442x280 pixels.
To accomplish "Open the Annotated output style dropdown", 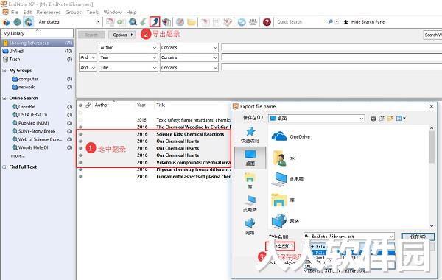I will (x=98, y=21).
